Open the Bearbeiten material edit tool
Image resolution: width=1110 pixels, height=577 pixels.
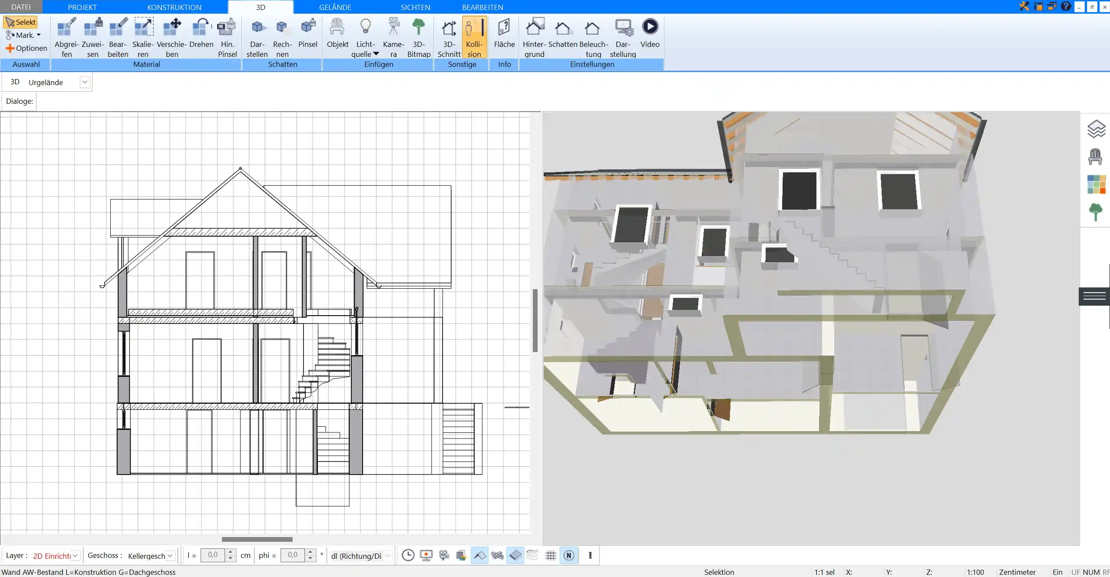tap(118, 37)
